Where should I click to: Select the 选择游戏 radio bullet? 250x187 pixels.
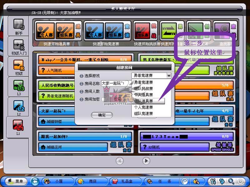81,76
